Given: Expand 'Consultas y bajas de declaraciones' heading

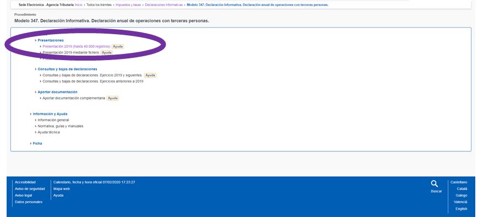Looking at the screenshot, I should click(67, 69).
